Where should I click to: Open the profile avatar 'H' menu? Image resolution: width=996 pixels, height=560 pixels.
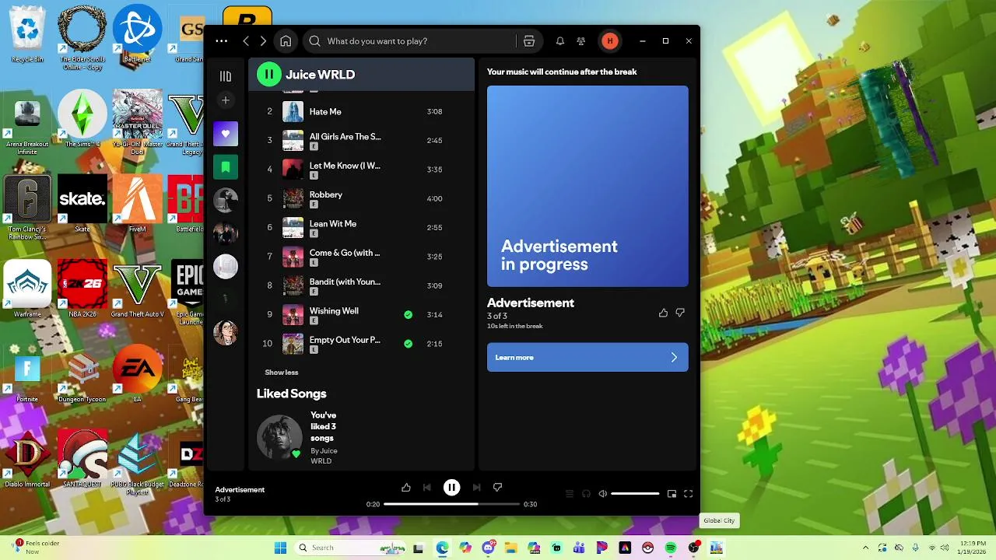coord(610,41)
